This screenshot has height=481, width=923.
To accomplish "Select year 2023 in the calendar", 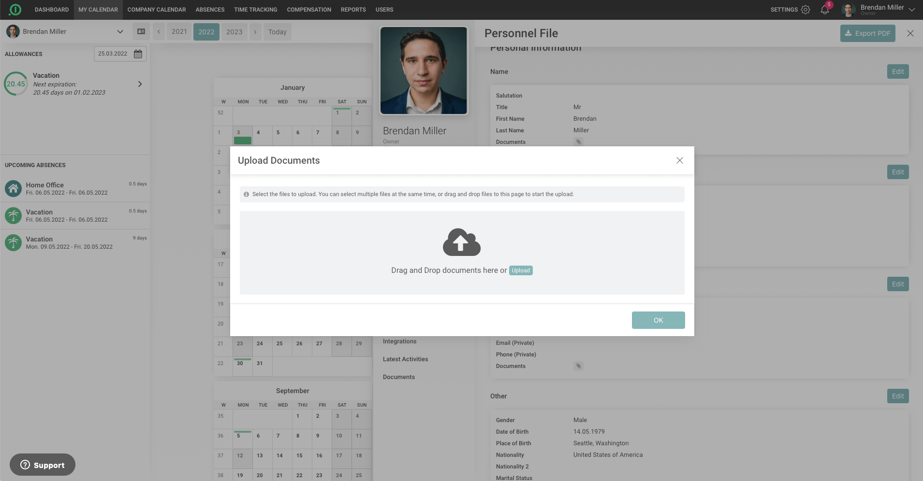I will [x=234, y=32].
